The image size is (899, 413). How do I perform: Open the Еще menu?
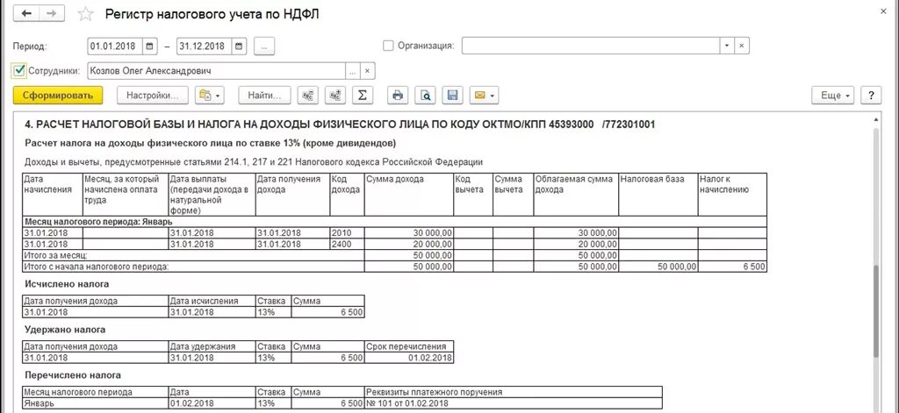pyautogui.click(x=833, y=96)
